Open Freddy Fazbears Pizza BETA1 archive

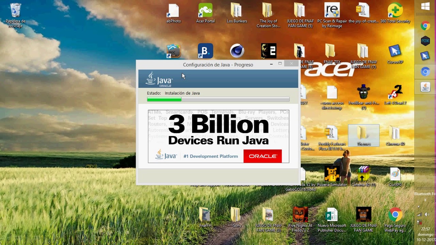coord(331,138)
